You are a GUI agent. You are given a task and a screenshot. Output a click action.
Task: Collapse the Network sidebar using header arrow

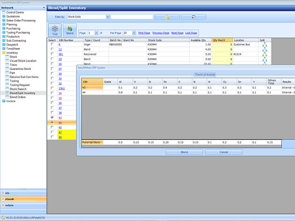[44, 8]
